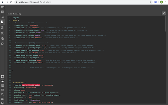
Task: Click the '.nice-select {' selector line
Action: (x=19, y=83)
